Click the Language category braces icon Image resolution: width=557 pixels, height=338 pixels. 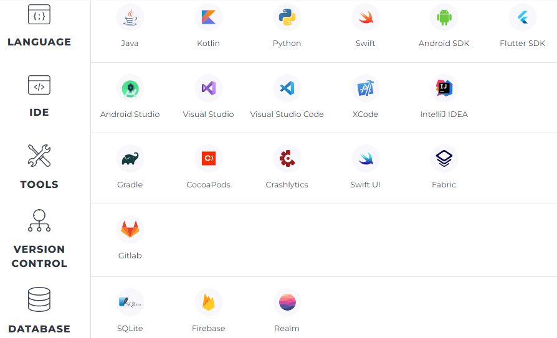click(39, 14)
